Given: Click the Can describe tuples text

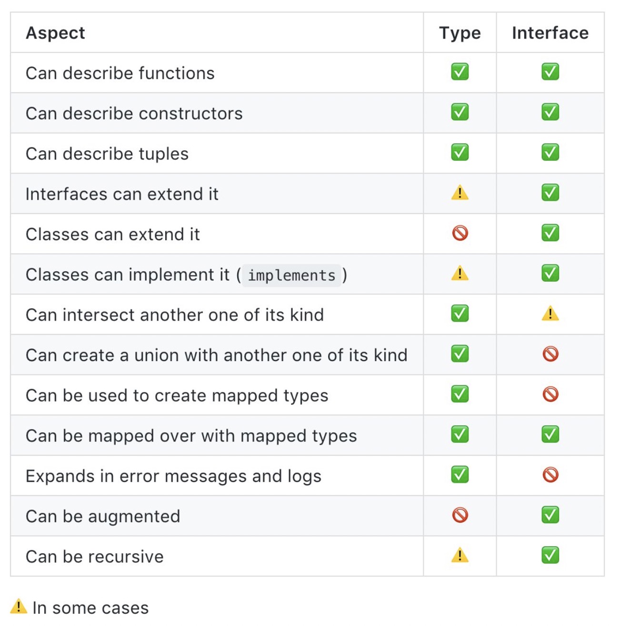Looking at the screenshot, I should pyautogui.click(x=107, y=154).
